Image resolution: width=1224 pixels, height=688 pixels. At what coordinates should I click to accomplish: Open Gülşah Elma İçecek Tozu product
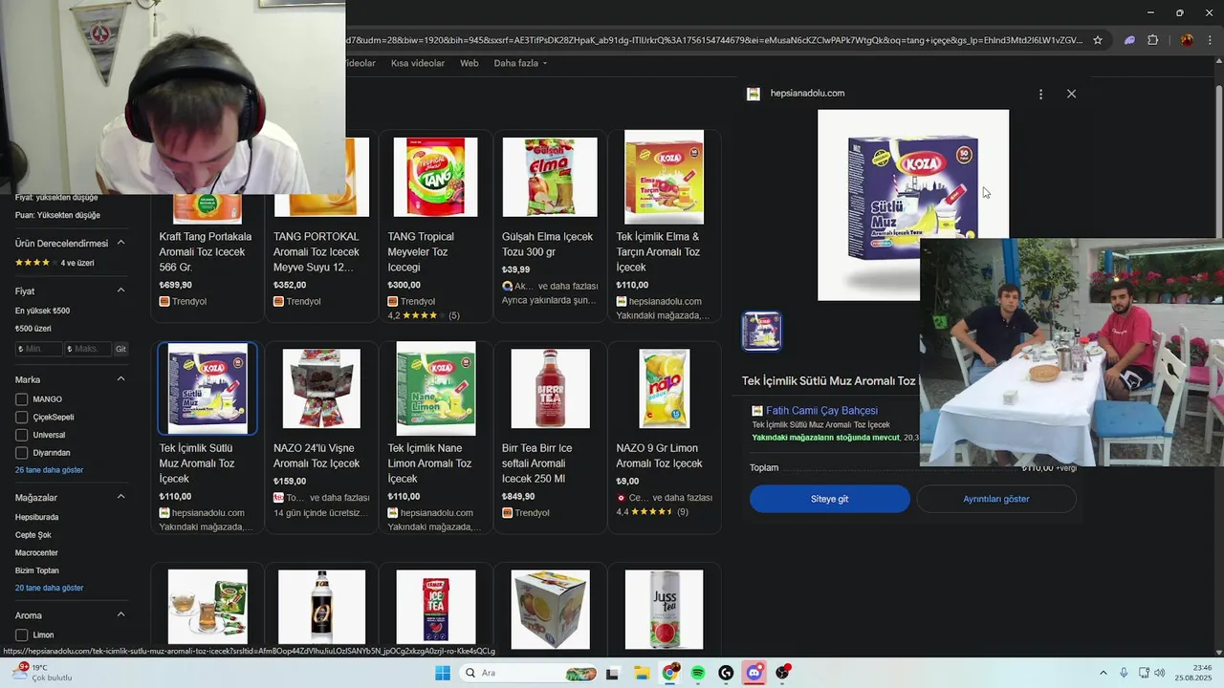point(550,226)
